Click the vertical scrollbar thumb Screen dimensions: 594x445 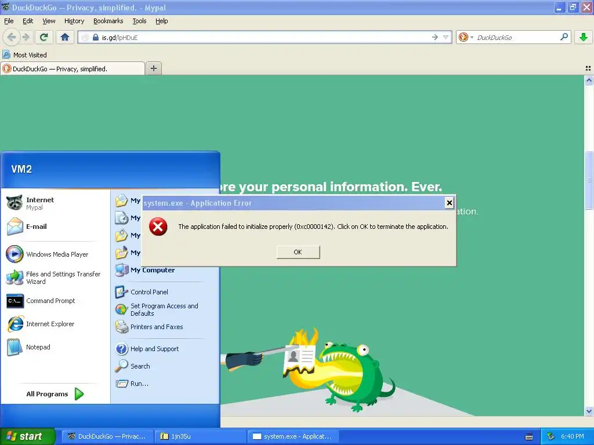pyautogui.click(x=589, y=180)
